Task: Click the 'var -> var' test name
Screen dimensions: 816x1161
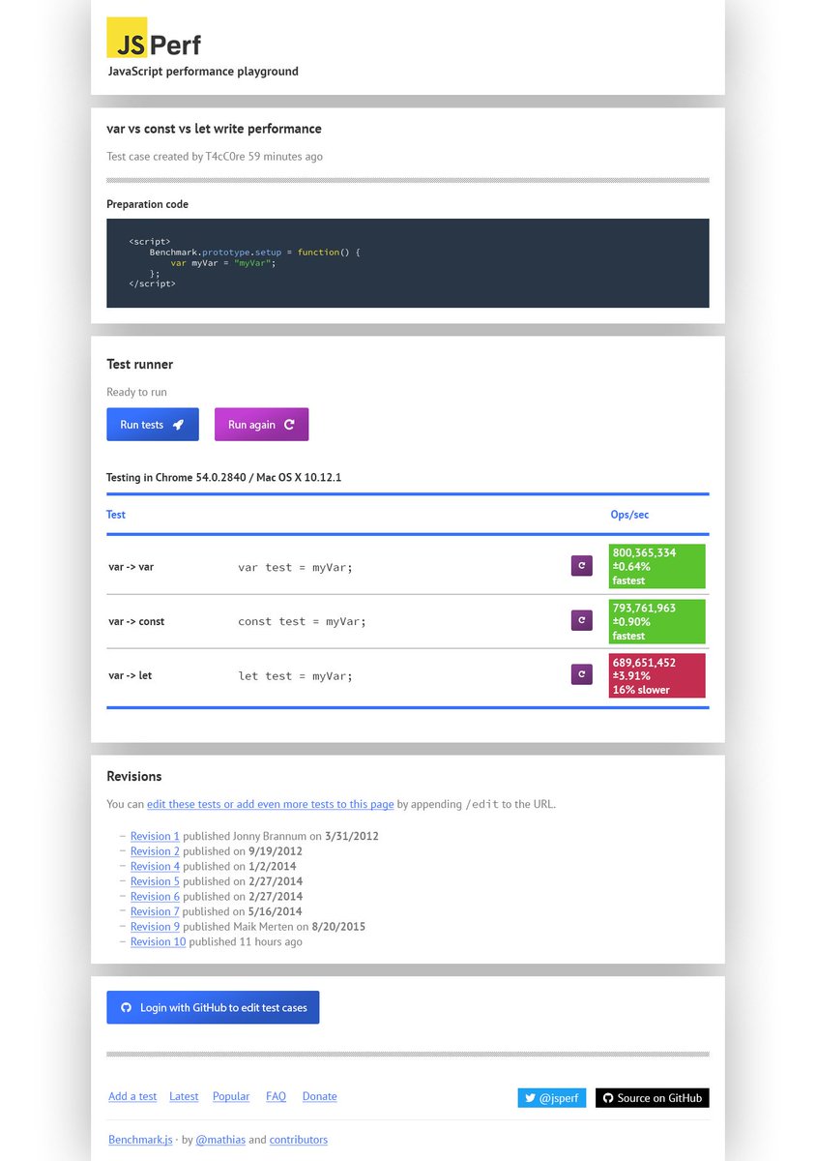Action: 131,567
